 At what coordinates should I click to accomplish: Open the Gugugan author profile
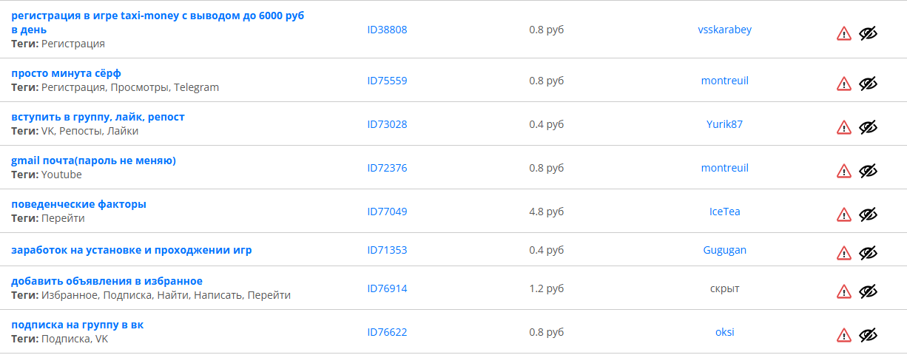[724, 250]
